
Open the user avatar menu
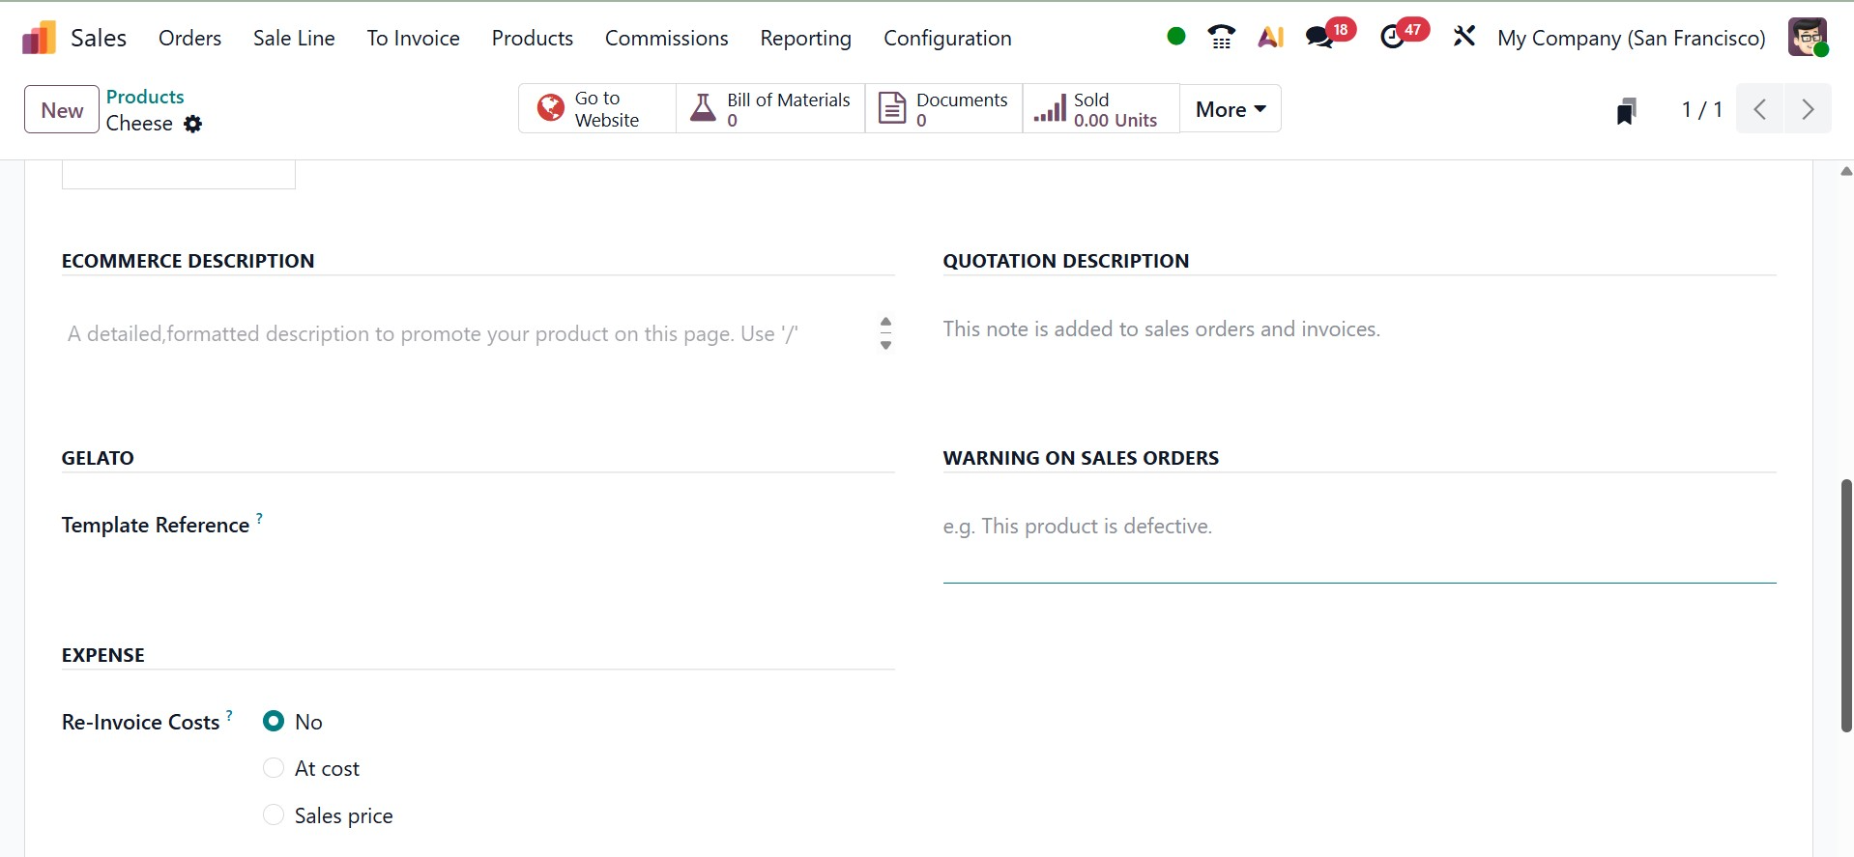tap(1807, 38)
